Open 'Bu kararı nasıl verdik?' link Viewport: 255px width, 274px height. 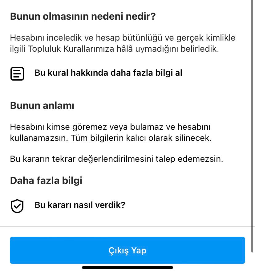pos(80,205)
